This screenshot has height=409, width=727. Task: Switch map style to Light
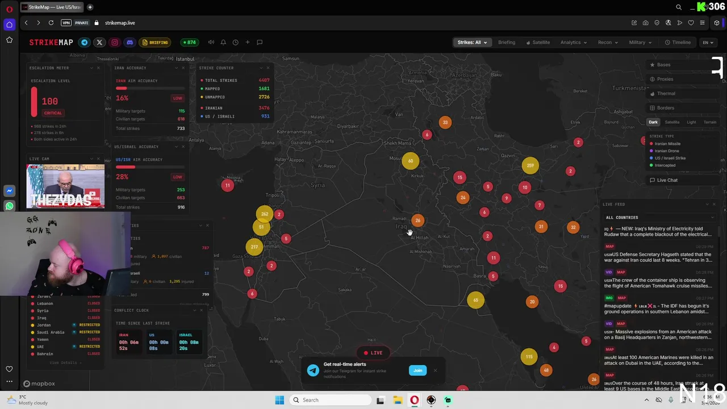tap(691, 122)
